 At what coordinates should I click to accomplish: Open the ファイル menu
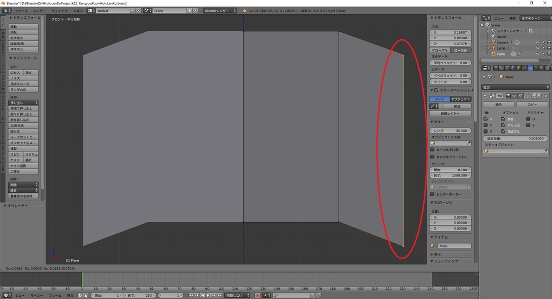click(x=21, y=11)
